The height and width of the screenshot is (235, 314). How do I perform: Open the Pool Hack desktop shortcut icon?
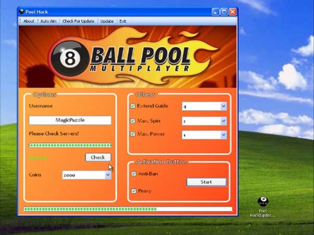pos(263,202)
